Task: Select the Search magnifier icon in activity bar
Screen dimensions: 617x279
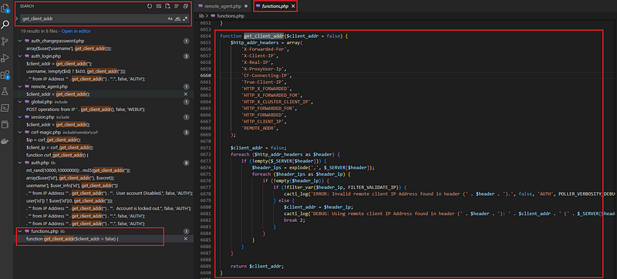Action: tap(5, 25)
